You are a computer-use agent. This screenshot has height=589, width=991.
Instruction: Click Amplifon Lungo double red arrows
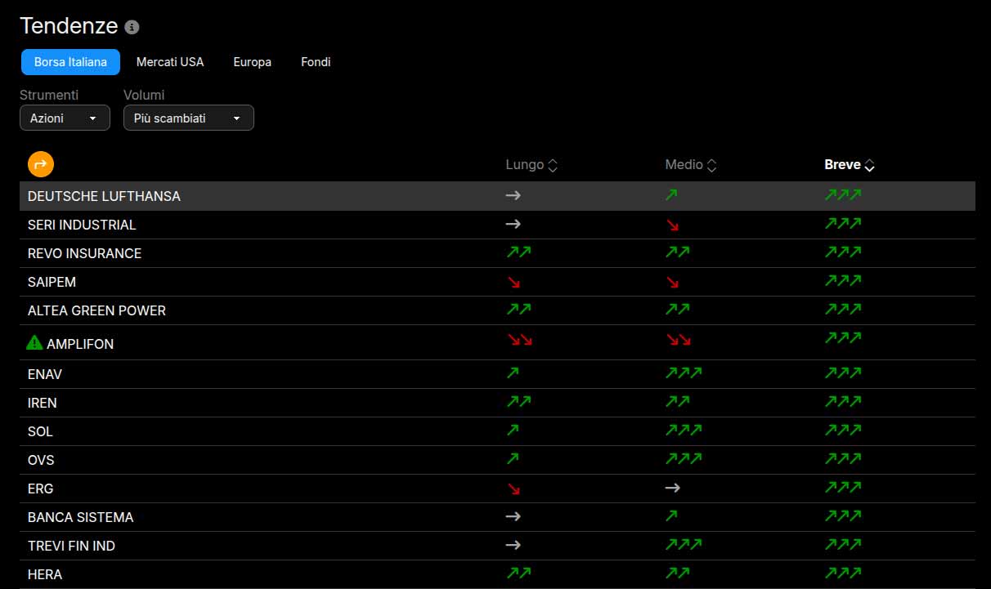[x=520, y=339]
